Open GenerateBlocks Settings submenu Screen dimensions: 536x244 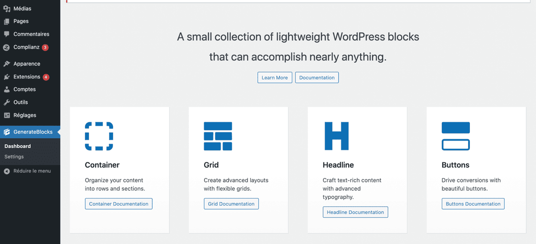coord(14,157)
